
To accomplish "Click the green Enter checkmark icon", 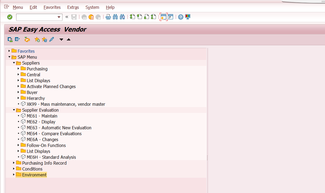I will (10, 17).
